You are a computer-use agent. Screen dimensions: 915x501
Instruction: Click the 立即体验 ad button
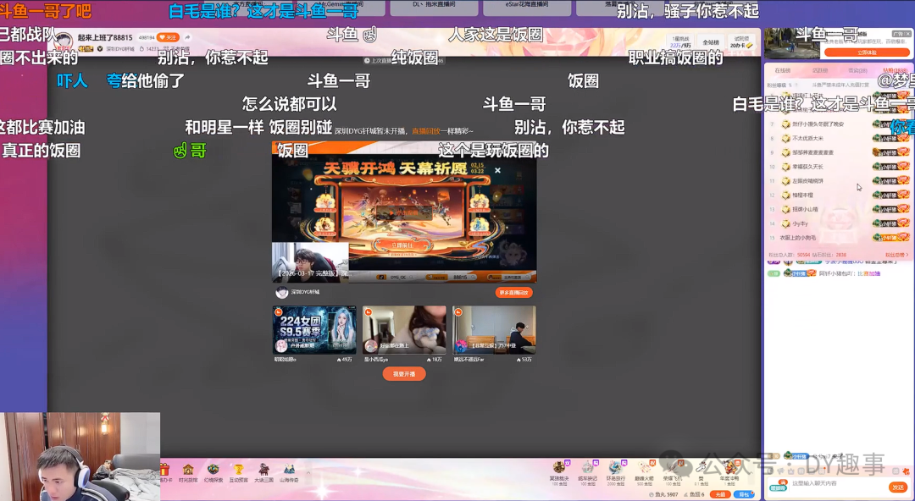[x=867, y=52]
